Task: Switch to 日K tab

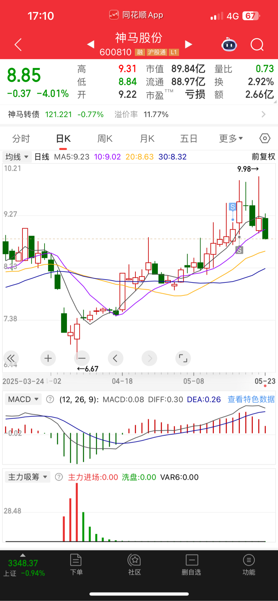Action: coord(63,138)
